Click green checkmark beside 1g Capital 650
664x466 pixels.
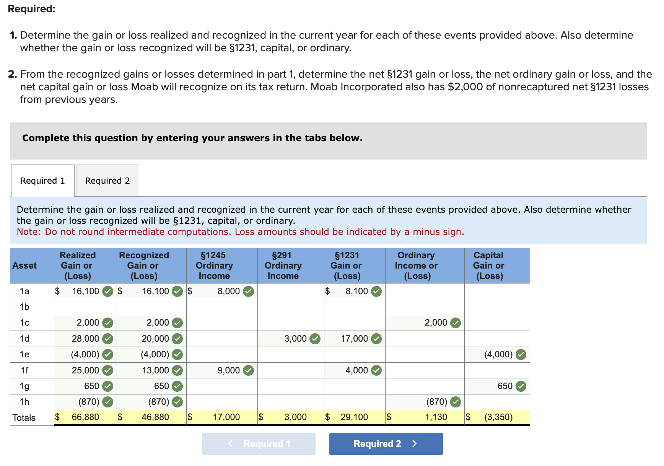pos(521,386)
